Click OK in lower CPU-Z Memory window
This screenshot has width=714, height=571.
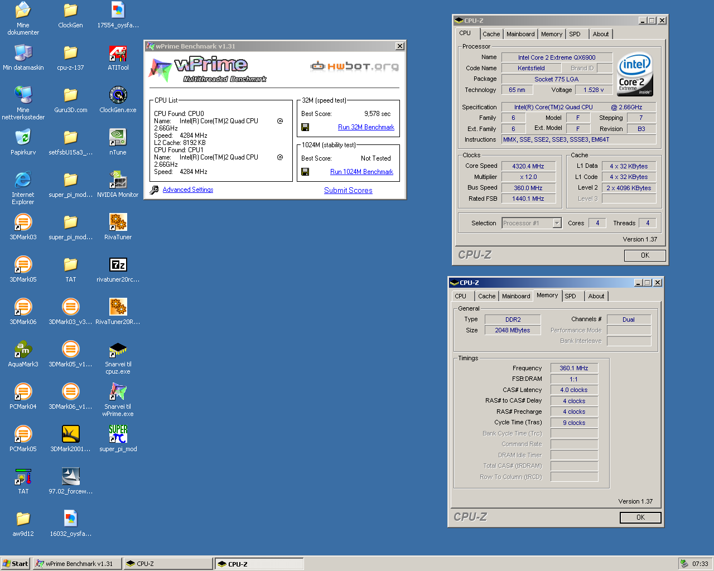(x=640, y=517)
